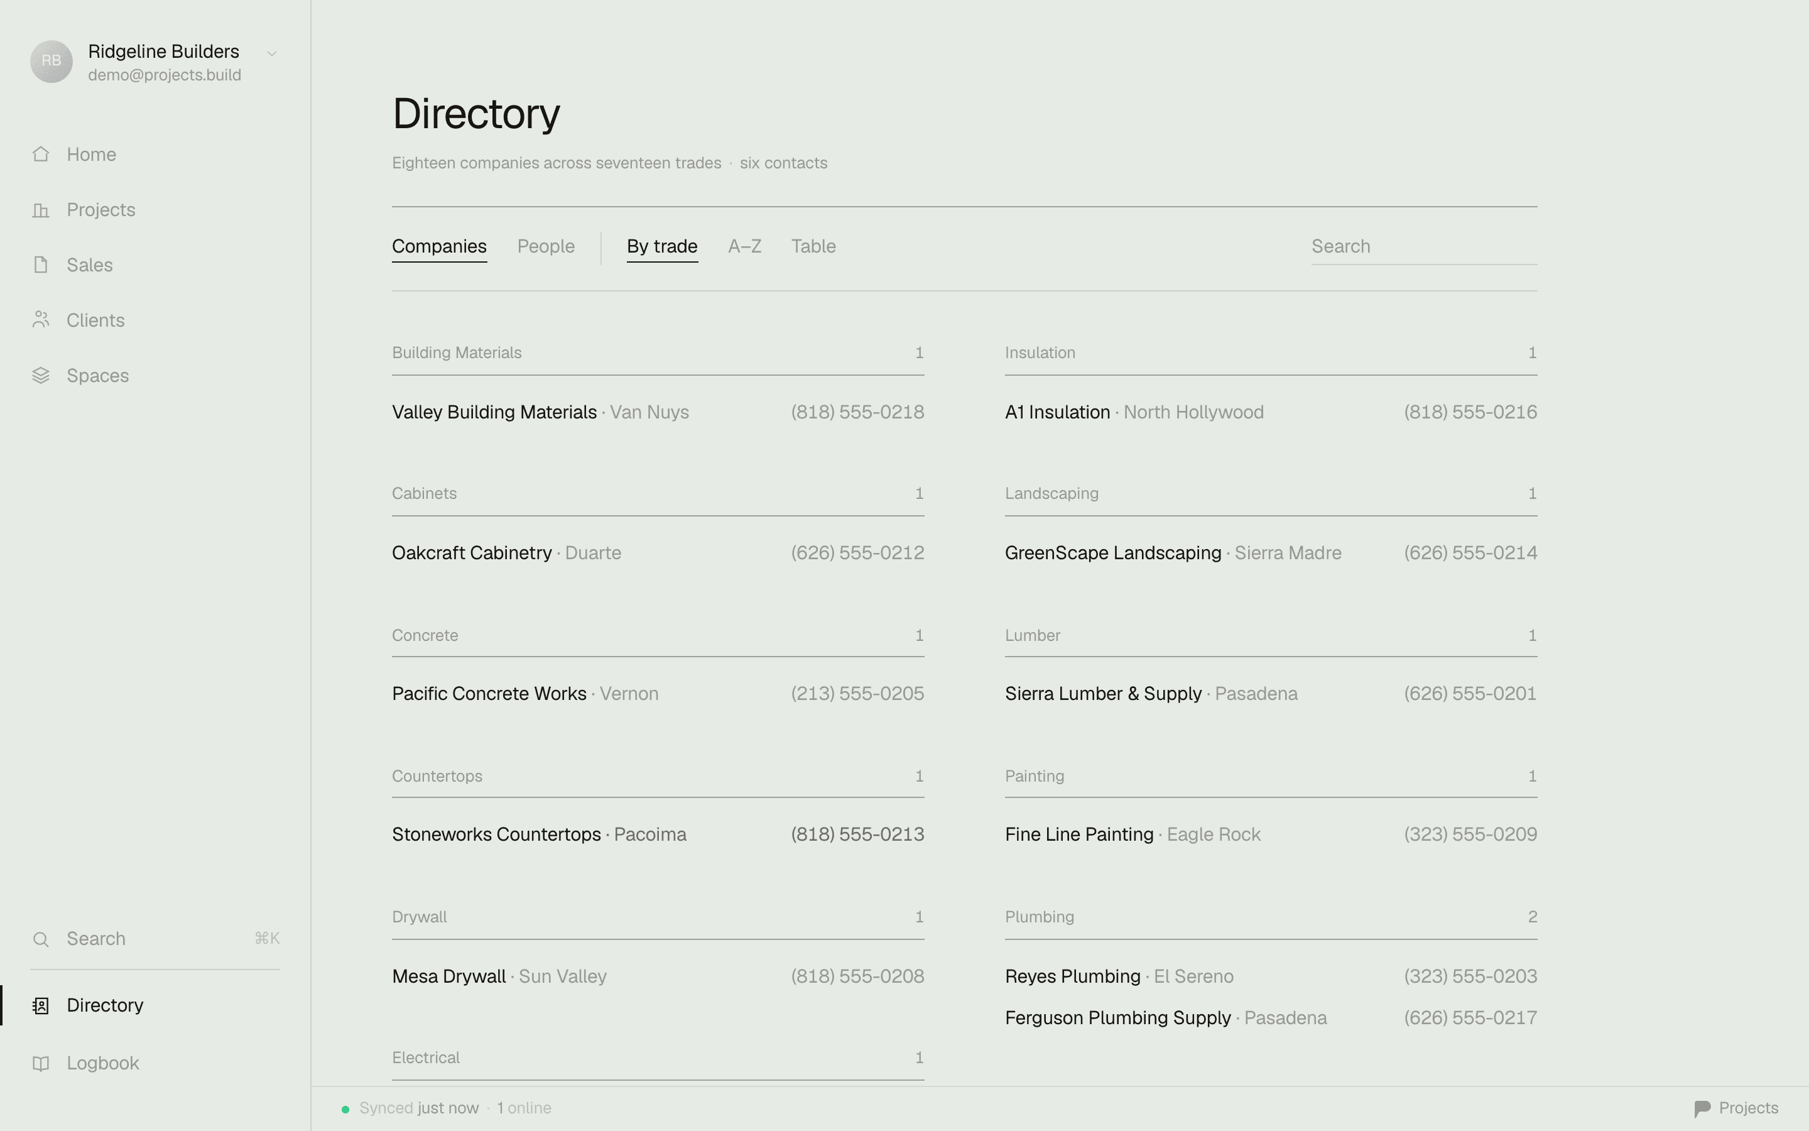Click phone number (323) 555-0209
The width and height of the screenshot is (1809, 1131).
click(1470, 834)
